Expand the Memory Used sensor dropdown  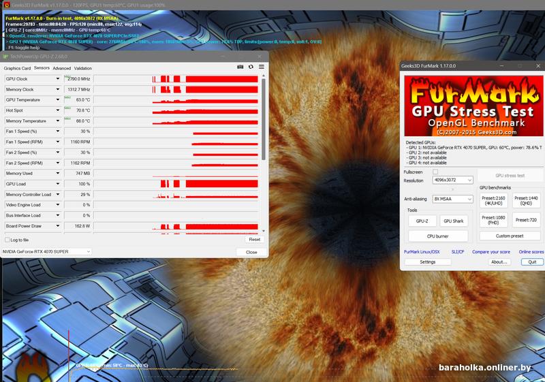click(58, 173)
